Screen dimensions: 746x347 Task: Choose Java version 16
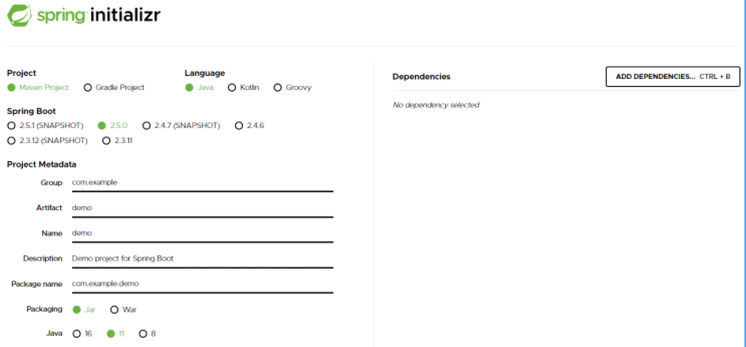click(82, 334)
